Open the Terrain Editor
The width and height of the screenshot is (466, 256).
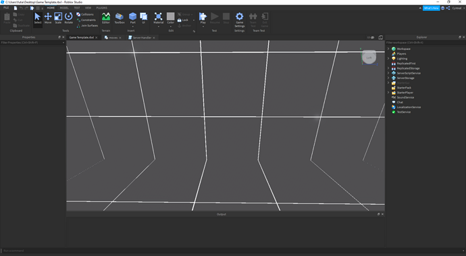click(x=106, y=18)
